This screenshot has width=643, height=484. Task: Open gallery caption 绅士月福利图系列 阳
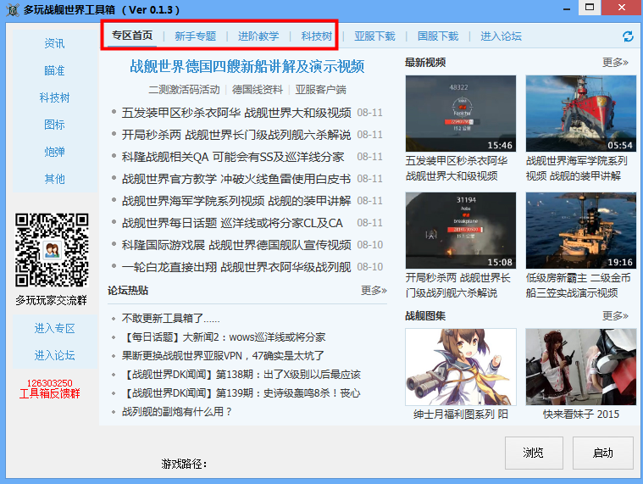point(461,414)
